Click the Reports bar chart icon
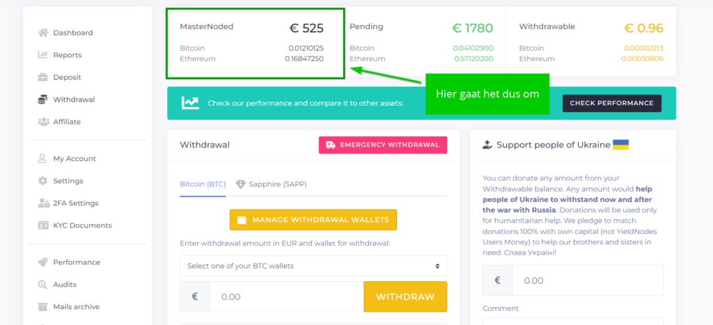The height and width of the screenshot is (325, 713). [42, 55]
